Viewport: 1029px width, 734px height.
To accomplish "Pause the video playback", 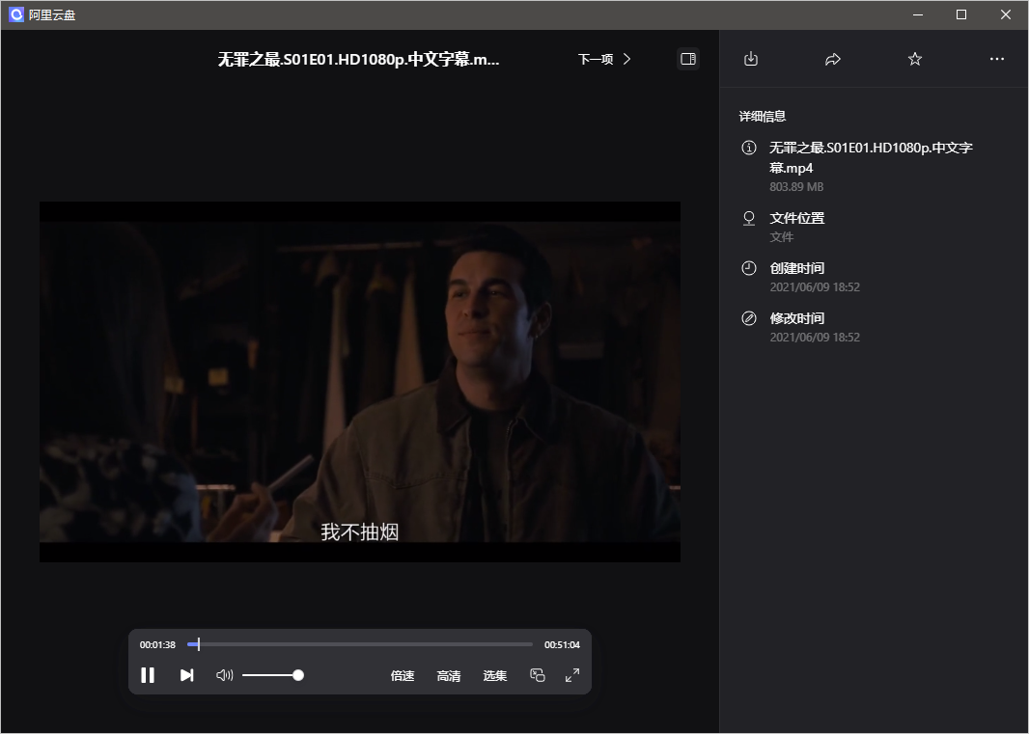I will click(x=148, y=675).
